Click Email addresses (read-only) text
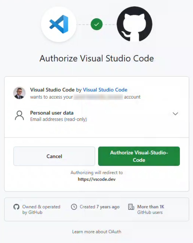 pos(59,119)
